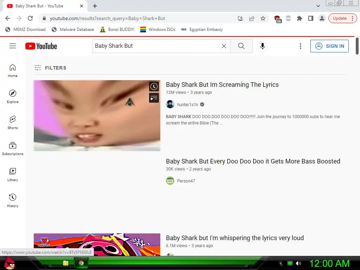Screen dimensions: 360x270
Task: Click the striped flag extension icon
Action: 288,18
